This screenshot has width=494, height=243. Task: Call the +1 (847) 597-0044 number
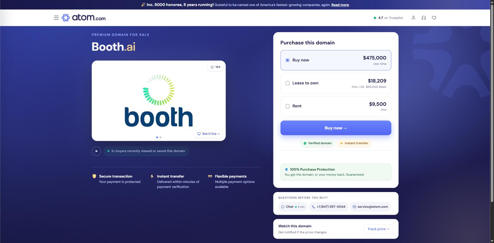click(x=329, y=207)
